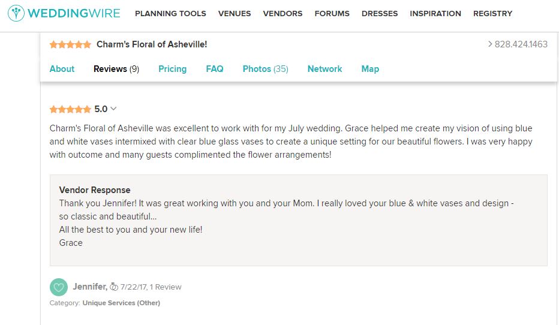Open the Pricing tab
The width and height of the screenshot is (559, 325).
pos(172,69)
